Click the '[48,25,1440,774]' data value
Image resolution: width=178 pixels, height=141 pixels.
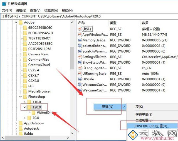pyautogui.click(x=154, y=34)
